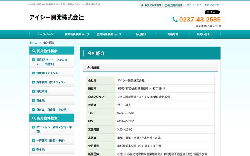Open the お問い合わせ navigation tab
This screenshot has width=250, height=156.
click(205, 34)
